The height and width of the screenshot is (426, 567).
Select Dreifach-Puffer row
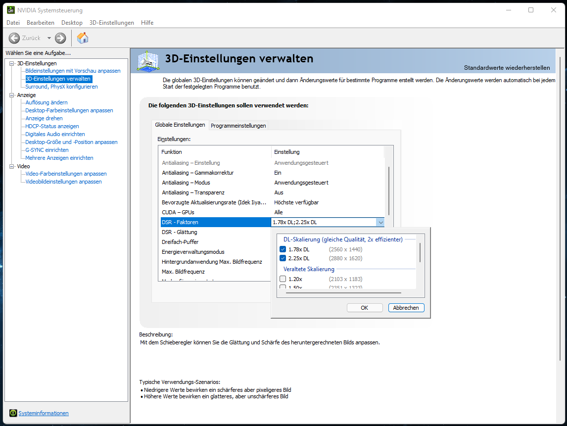(x=216, y=242)
